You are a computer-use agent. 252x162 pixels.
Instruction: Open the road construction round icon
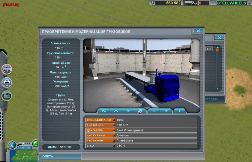7,69
